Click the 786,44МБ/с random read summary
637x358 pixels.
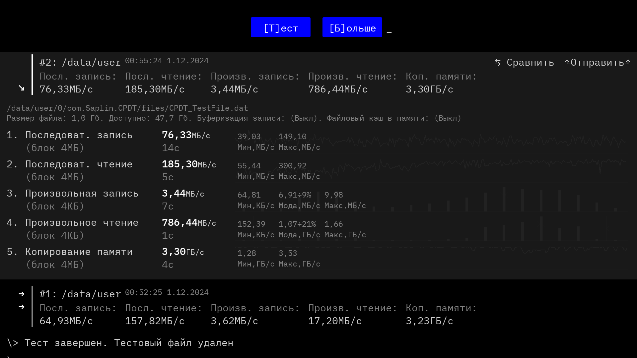(338, 89)
